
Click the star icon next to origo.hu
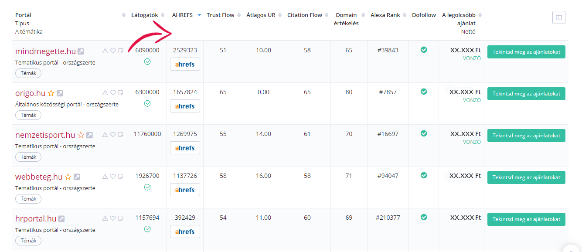coord(51,93)
